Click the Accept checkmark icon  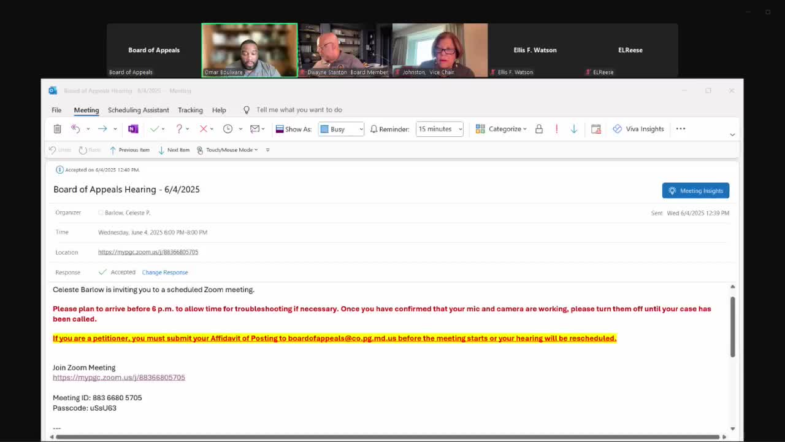coord(155,129)
